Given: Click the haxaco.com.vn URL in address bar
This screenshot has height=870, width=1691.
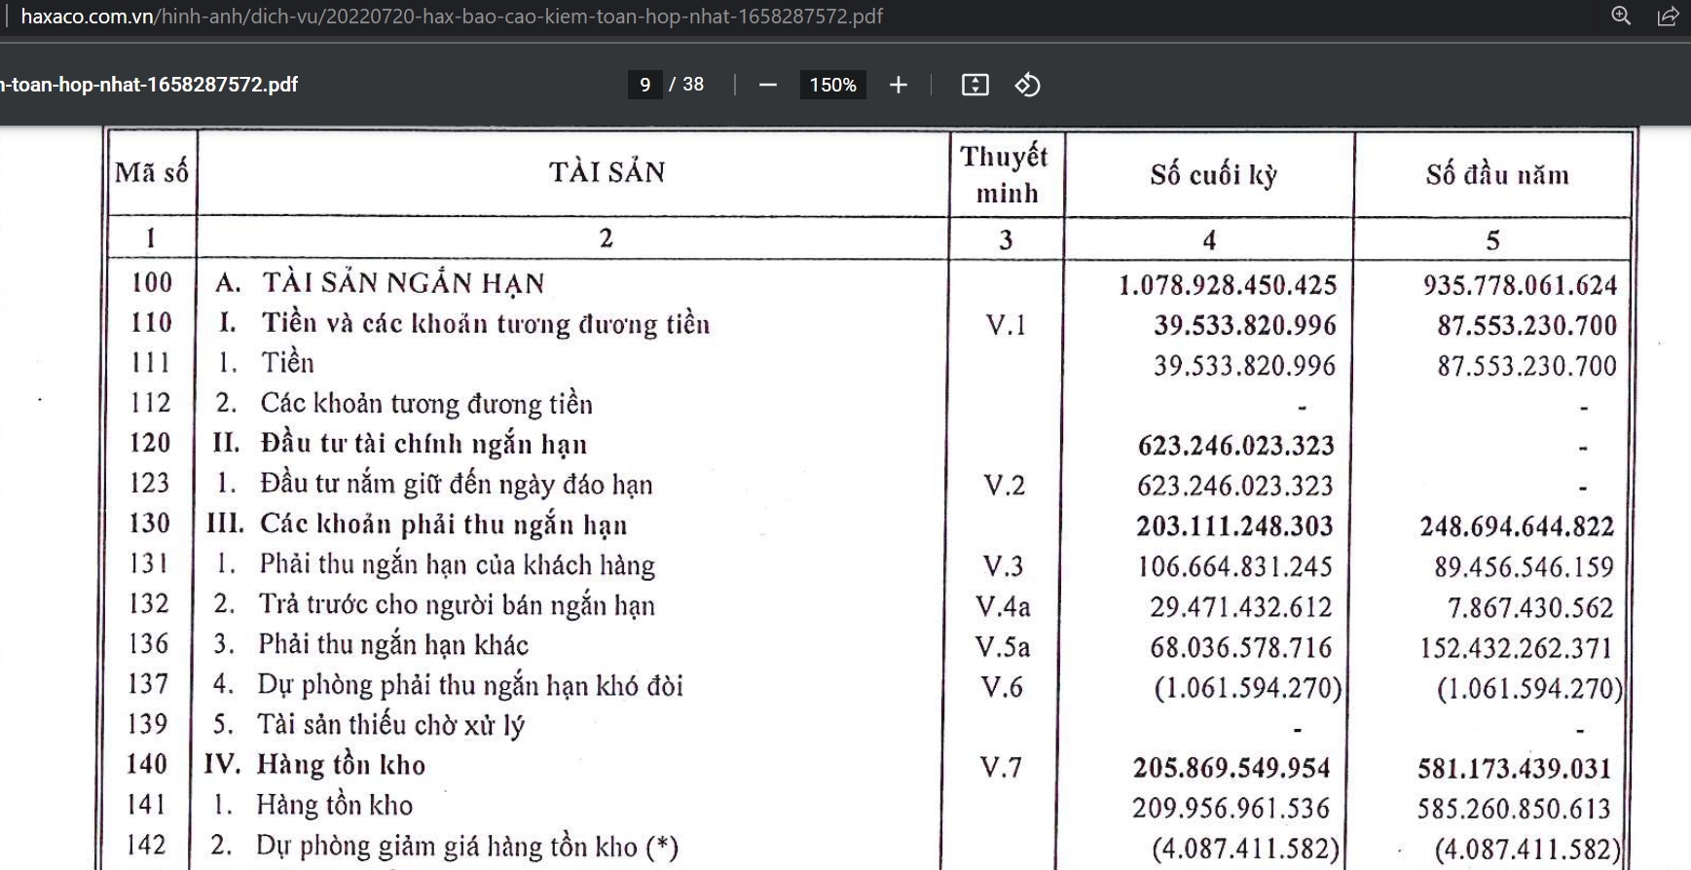Looking at the screenshot, I should click(452, 17).
